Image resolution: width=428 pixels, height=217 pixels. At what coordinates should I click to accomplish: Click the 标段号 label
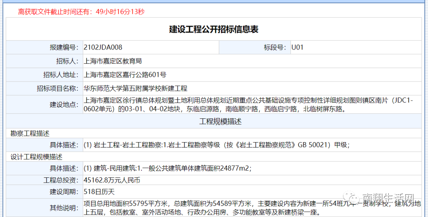275,47
